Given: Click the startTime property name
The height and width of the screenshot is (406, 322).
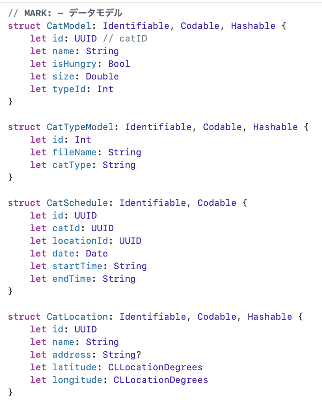Looking at the screenshot, I should (x=77, y=266).
